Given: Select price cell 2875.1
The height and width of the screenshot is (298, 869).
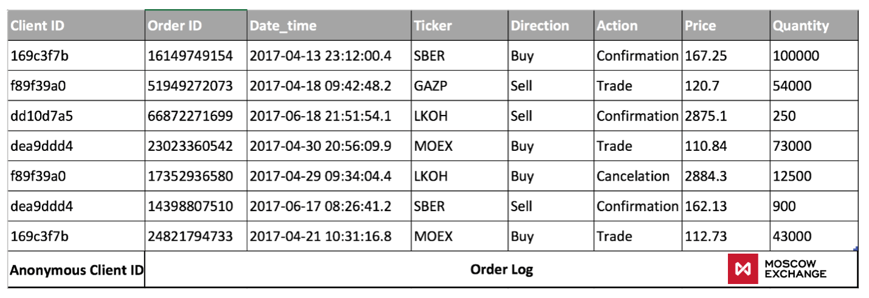Looking at the screenshot, I should pyautogui.click(x=726, y=116).
